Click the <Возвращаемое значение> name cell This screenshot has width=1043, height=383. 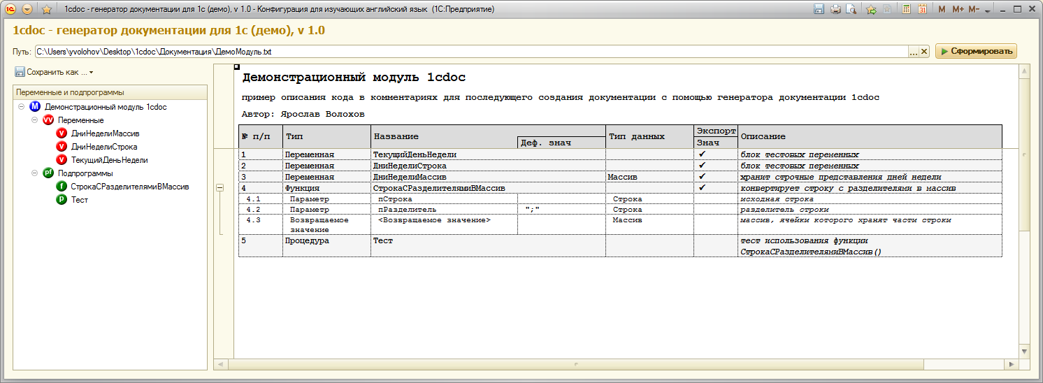(444, 224)
